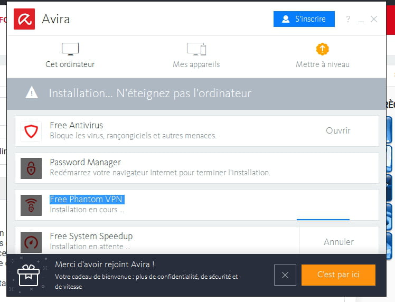395x302 pixels.
Task: Close the Avira window with X
Action: pos(374,19)
